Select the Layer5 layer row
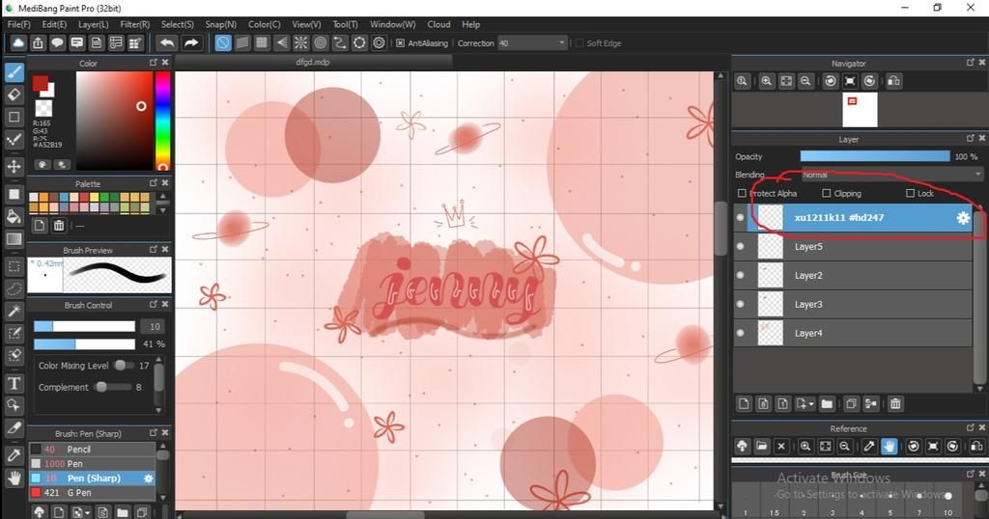 pyautogui.click(x=853, y=246)
